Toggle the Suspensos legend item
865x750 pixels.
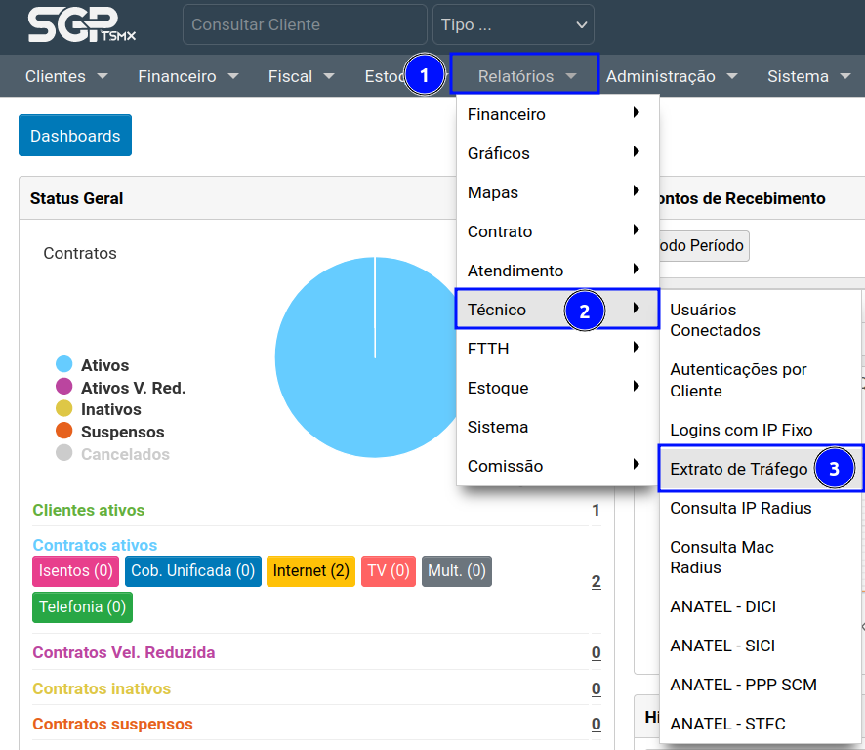122,432
